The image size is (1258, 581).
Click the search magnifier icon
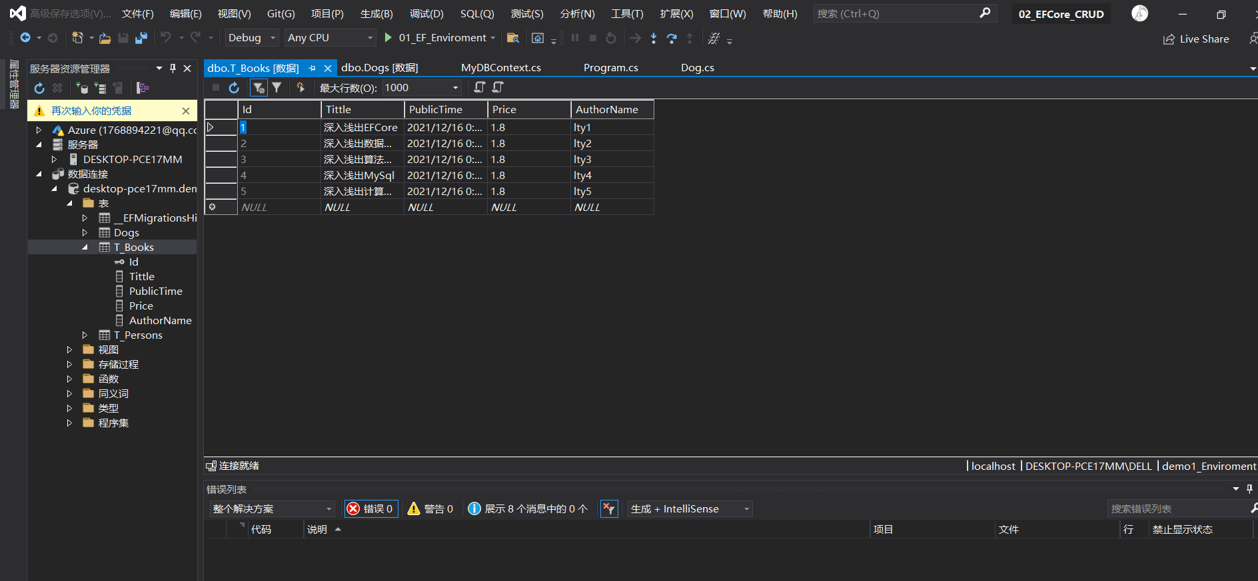click(985, 13)
